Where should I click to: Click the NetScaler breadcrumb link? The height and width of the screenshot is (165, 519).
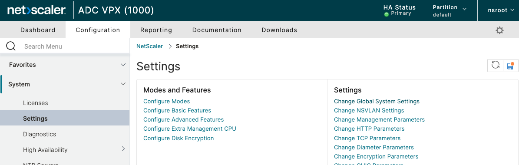149,46
